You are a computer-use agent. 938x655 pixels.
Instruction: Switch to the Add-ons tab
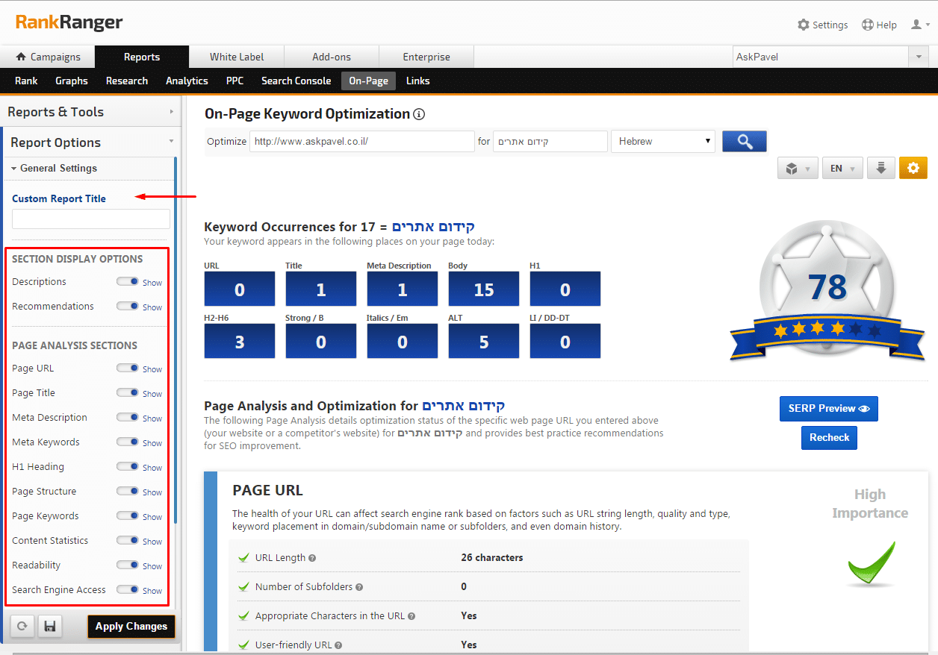point(332,57)
